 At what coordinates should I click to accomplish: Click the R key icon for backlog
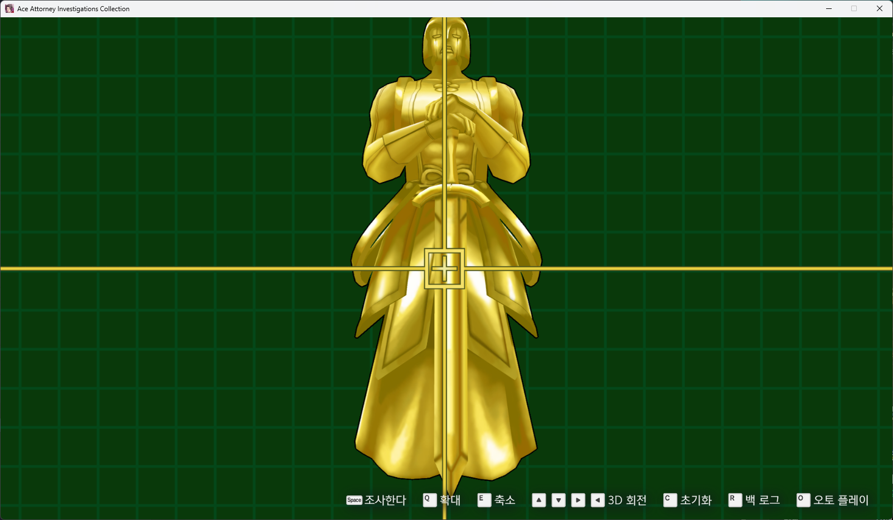coord(735,500)
